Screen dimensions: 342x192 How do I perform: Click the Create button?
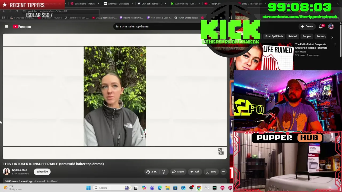point(307,26)
